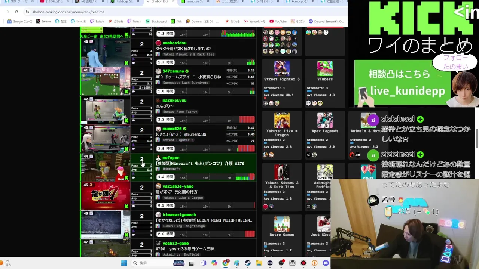Open rank 45 龍が如く7 stream thumbnail
This screenshot has height=269, width=479.
click(105, 196)
